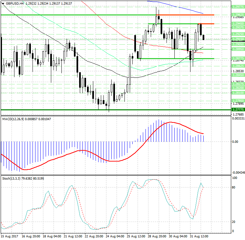Click the 15 Aug 2017 date label
245x240 pixels.
10,236
